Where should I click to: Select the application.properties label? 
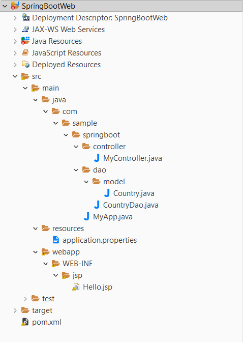[100, 240]
